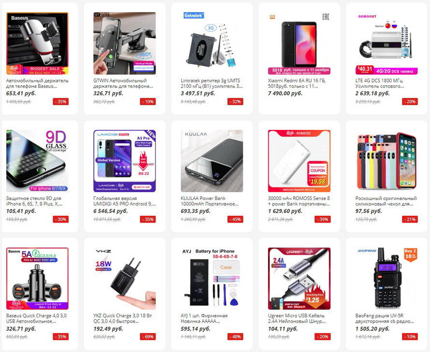Open the KUULAA power bank image
430x352 pixels.
point(212,161)
